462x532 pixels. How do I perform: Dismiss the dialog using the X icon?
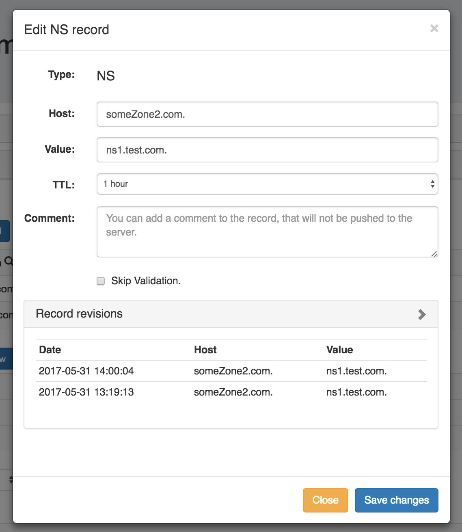pos(434,28)
